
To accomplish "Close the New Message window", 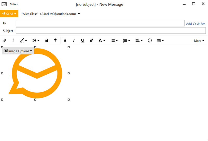I will coord(203,4).
